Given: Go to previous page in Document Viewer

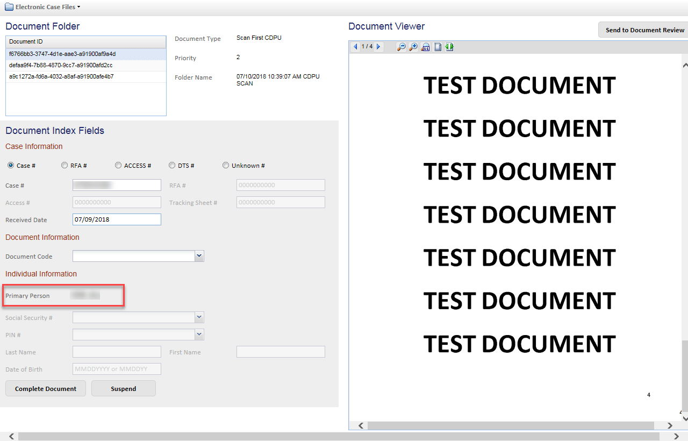Looking at the screenshot, I should (355, 47).
